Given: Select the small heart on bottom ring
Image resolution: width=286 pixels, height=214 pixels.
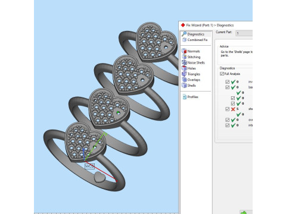Looking at the screenshot, I should (x=100, y=177).
